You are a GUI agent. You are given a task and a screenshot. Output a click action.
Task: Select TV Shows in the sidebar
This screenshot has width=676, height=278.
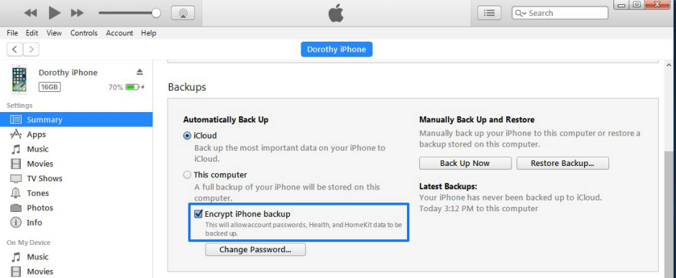(45, 178)
